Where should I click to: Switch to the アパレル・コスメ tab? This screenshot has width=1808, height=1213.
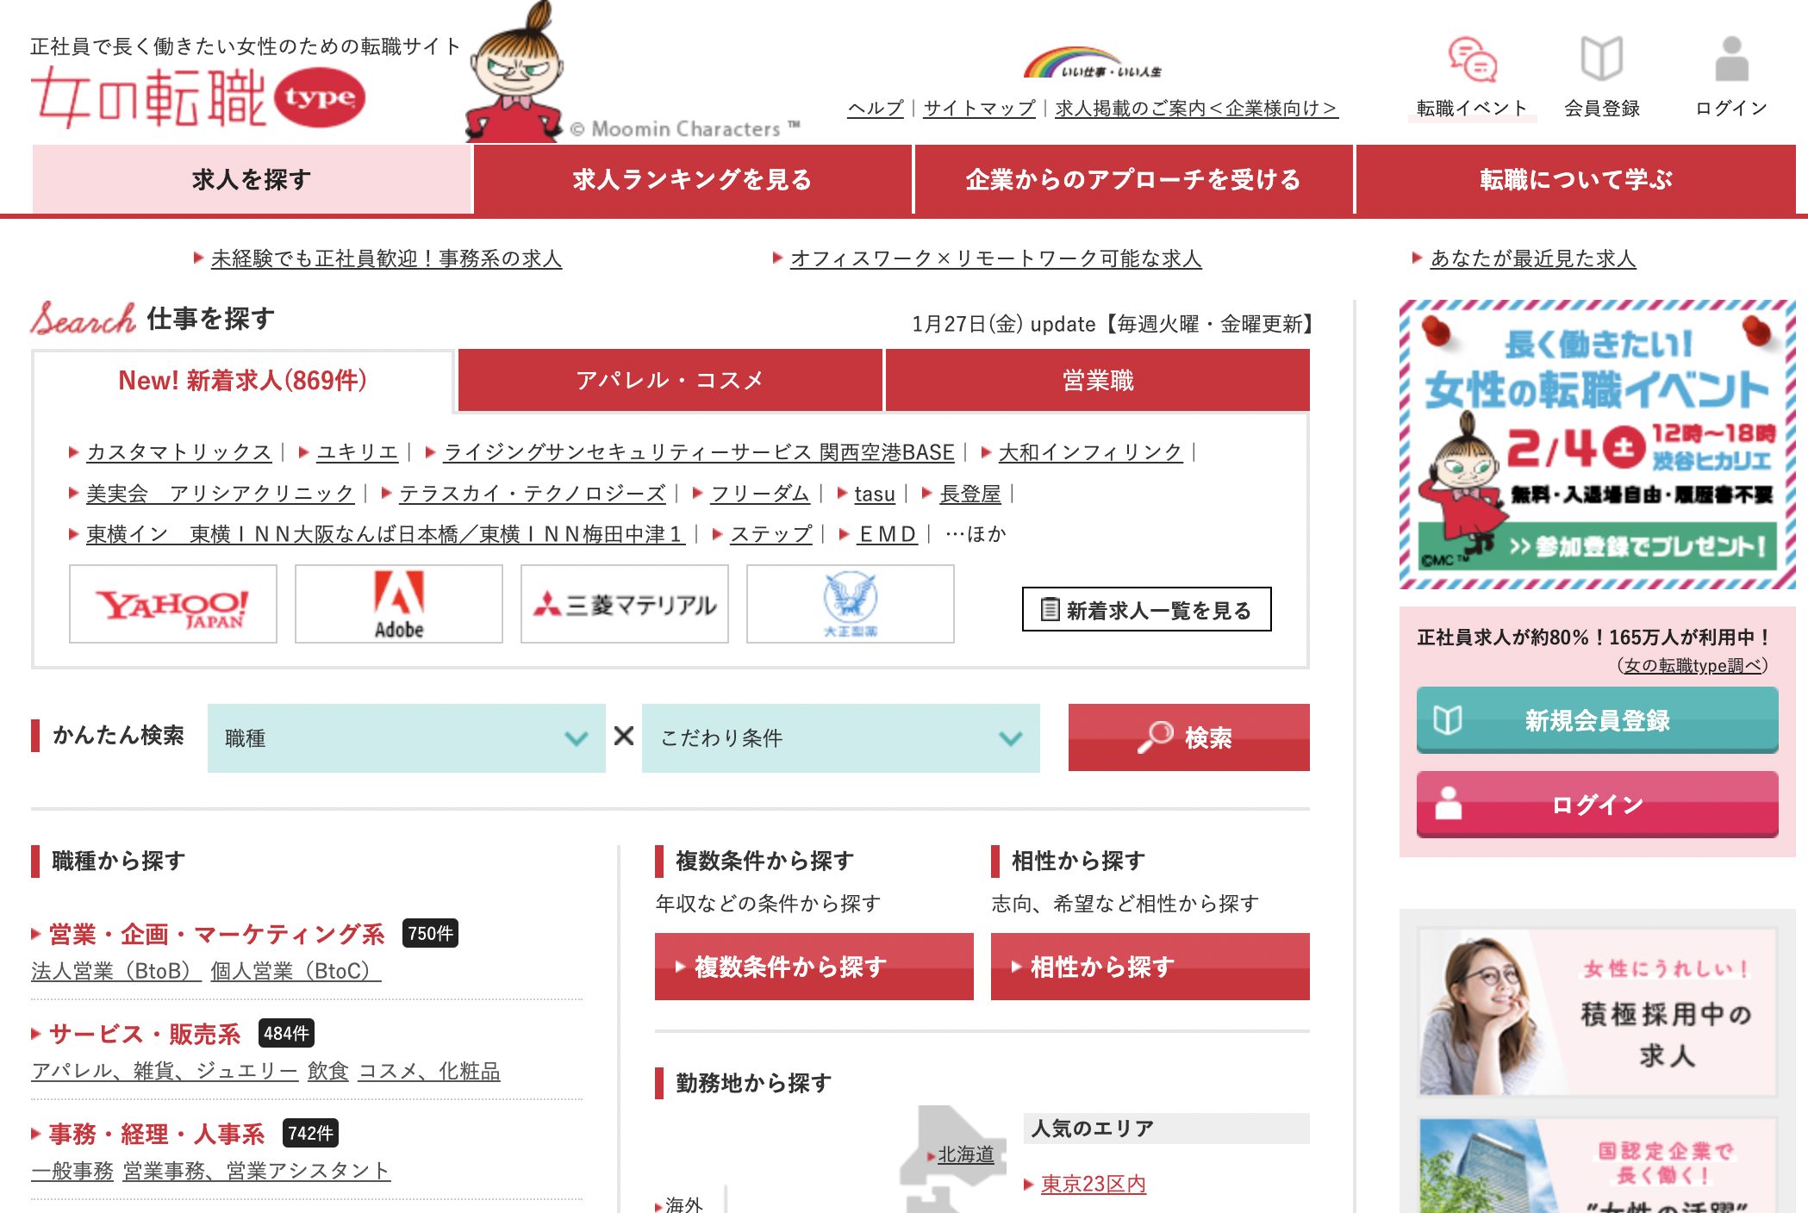click(x=671, y=379)
